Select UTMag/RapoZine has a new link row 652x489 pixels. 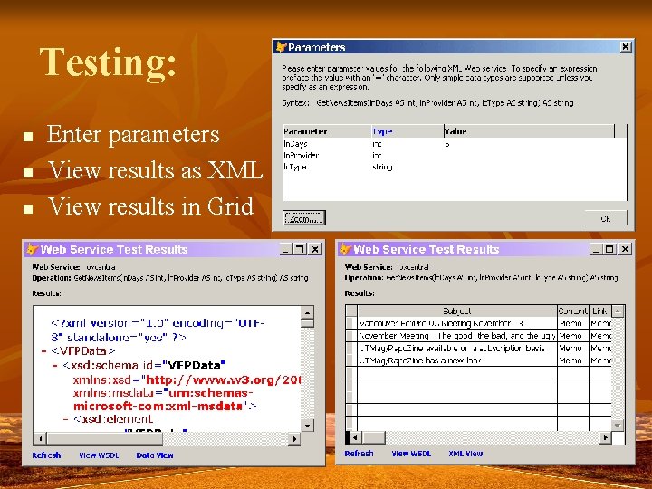tap(457, 360)
